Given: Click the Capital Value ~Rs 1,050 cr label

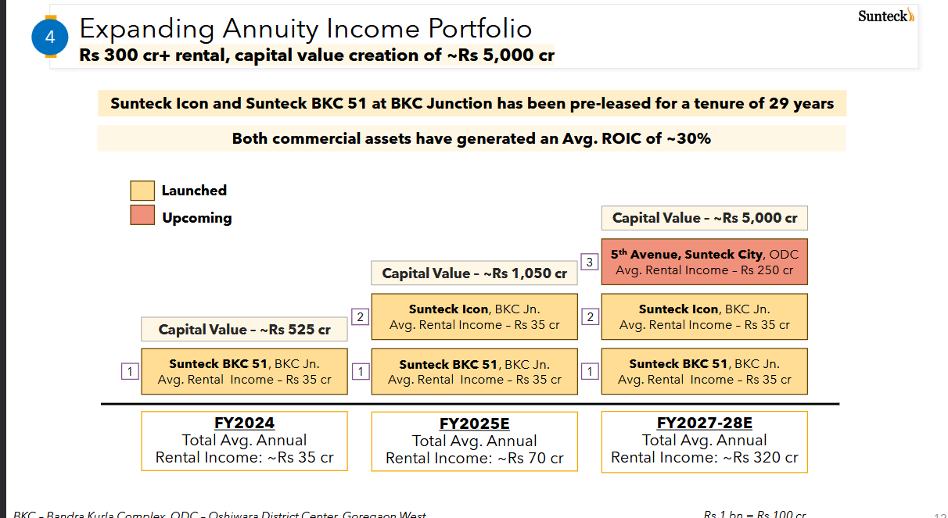Looking at the screenshot, I should click(474, 273).
